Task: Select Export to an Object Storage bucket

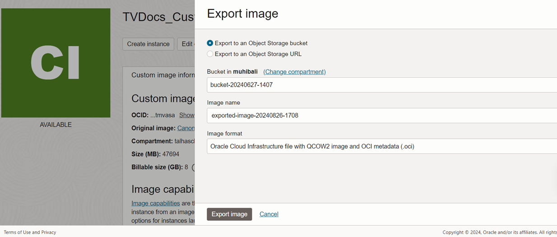Action: coord(210,43)
